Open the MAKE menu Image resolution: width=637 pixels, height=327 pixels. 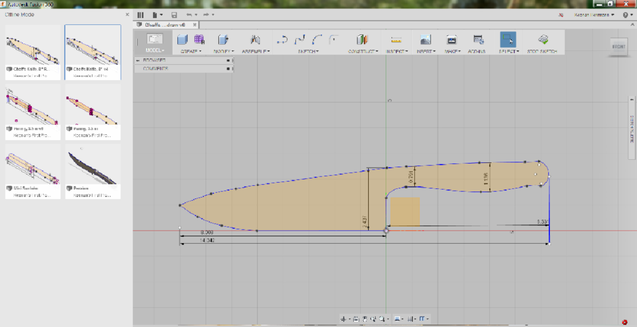point(452,51)
